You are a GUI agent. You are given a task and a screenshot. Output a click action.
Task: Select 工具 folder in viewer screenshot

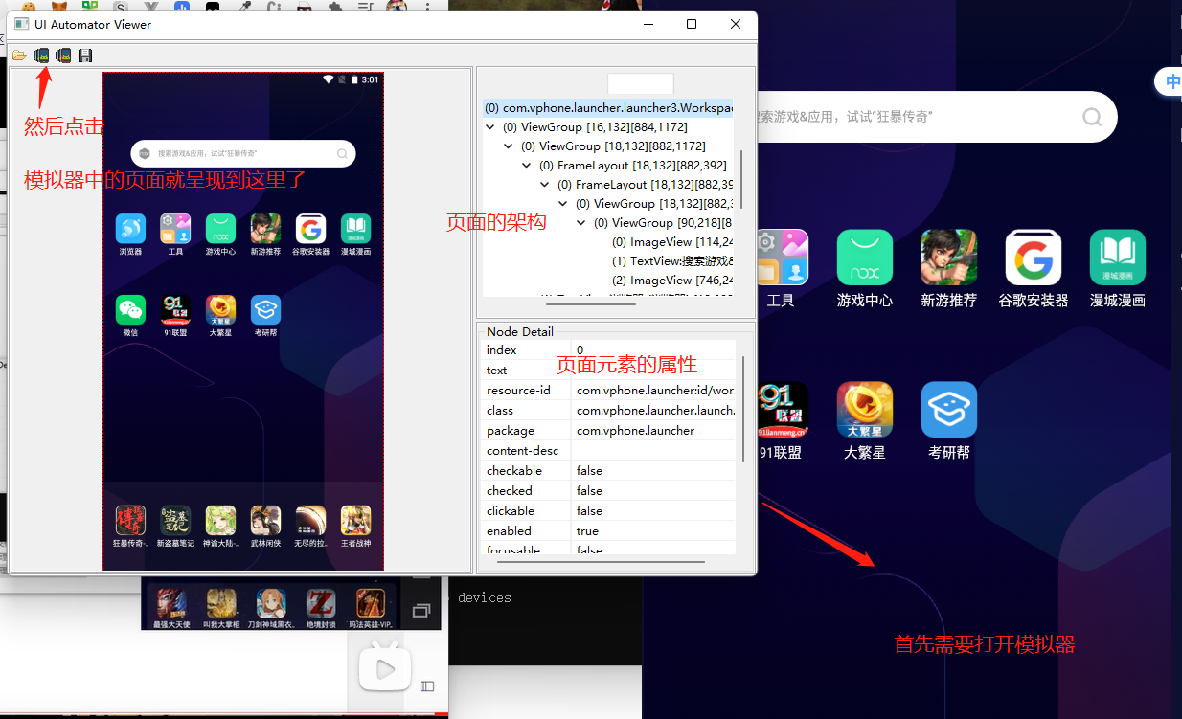click(x=175, y=229)
